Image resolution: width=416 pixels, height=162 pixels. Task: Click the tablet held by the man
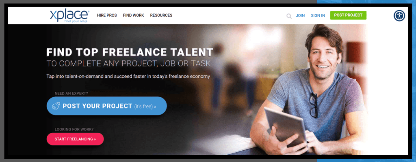[x=286, y=126]
